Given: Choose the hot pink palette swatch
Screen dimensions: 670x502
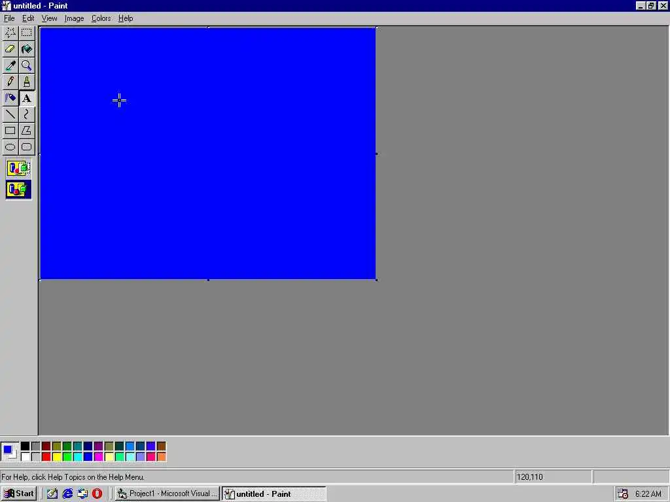Looking at the screenshot, I should coord(151,457).
